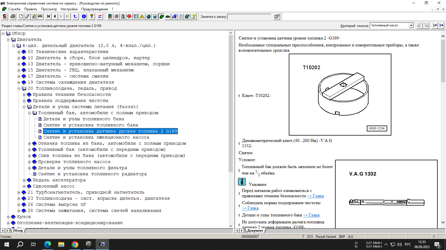Open the 'Настройки' menu
This screenshot has height=250, width=446.
69,9
